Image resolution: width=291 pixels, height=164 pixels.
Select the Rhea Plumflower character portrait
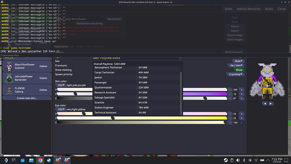pos(9,66)
